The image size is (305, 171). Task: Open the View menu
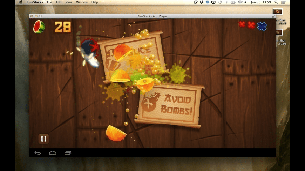(x=69, y=2)
